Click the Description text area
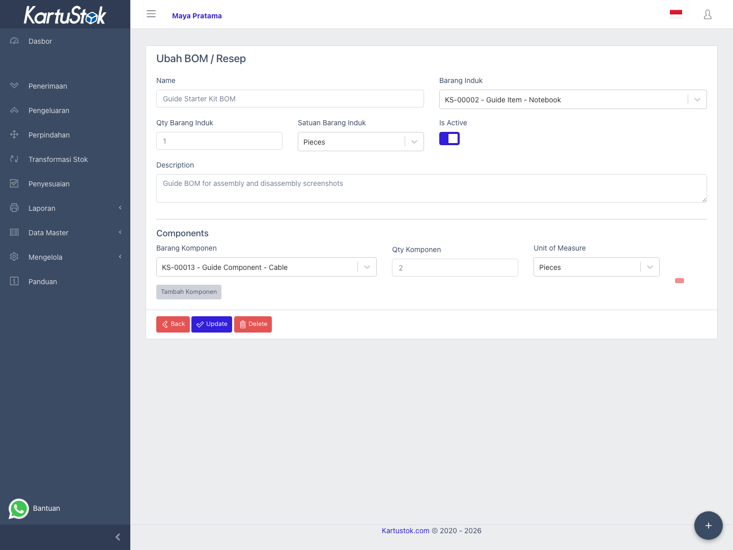733x550 pixels. click(x=432, y=188)
